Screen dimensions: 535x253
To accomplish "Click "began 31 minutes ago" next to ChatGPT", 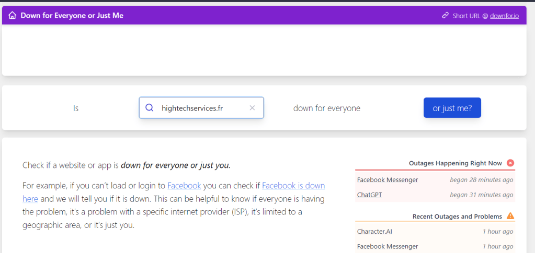I will (481, 195).
